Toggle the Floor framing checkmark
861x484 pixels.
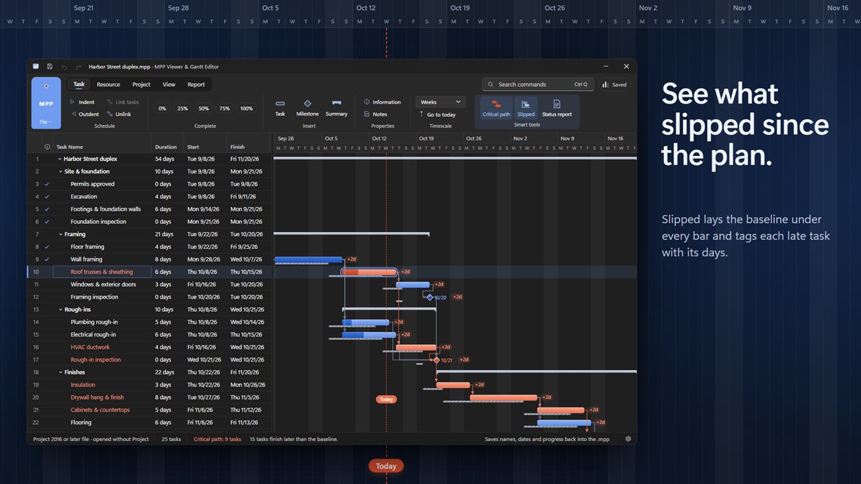point(47,247)
